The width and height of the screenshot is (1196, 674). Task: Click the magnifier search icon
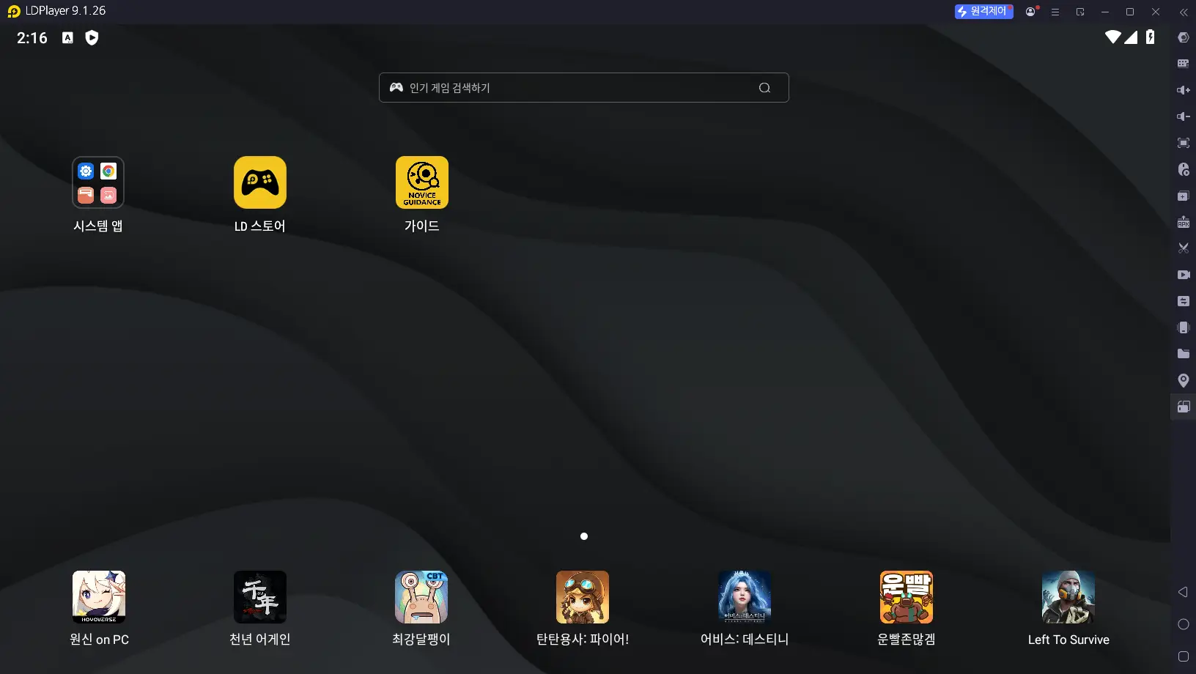(x=764, y=88)
